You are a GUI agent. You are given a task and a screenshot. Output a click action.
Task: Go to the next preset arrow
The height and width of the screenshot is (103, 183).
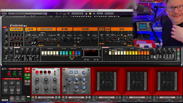[46, 13]
